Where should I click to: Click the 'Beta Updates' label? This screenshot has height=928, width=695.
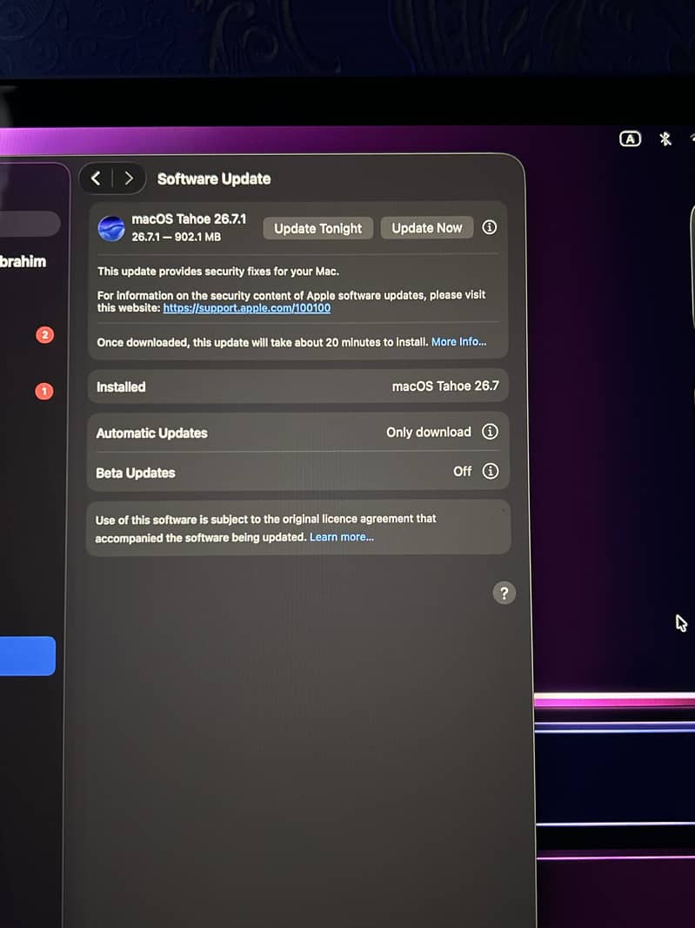[136, 473]
